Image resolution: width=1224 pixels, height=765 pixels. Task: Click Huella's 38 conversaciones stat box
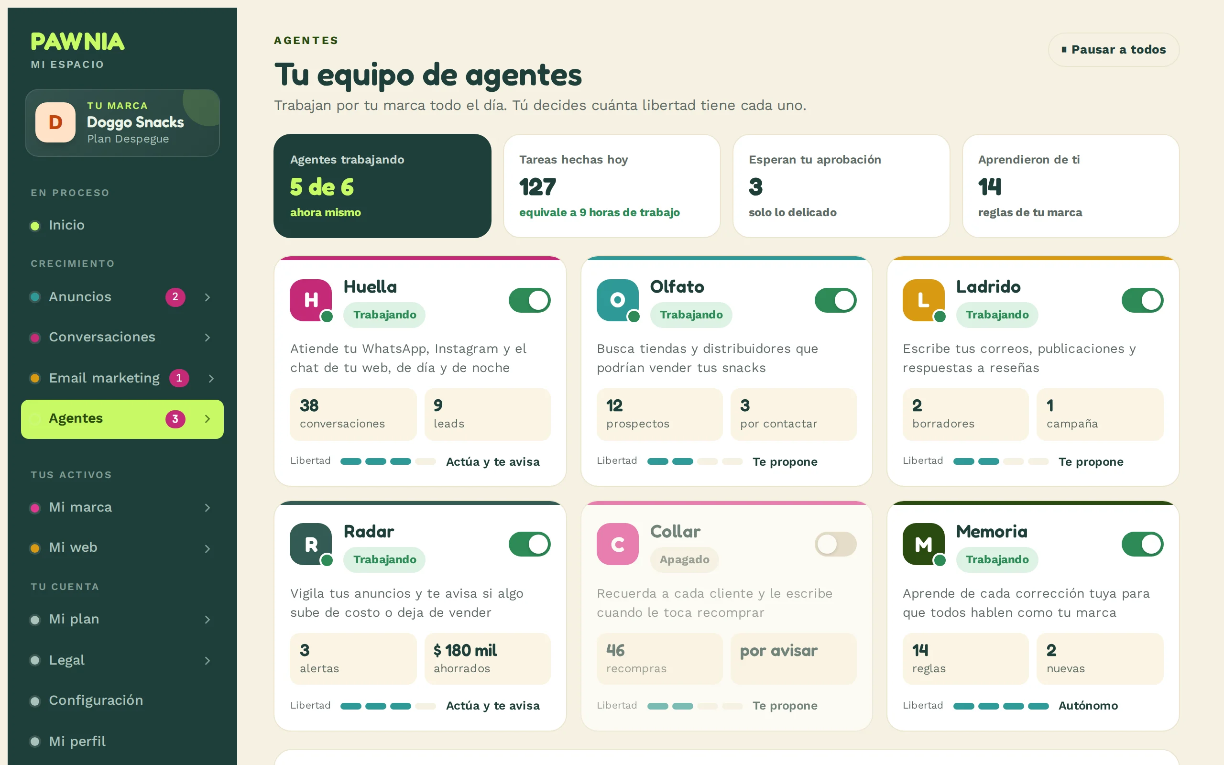(353, 415)
